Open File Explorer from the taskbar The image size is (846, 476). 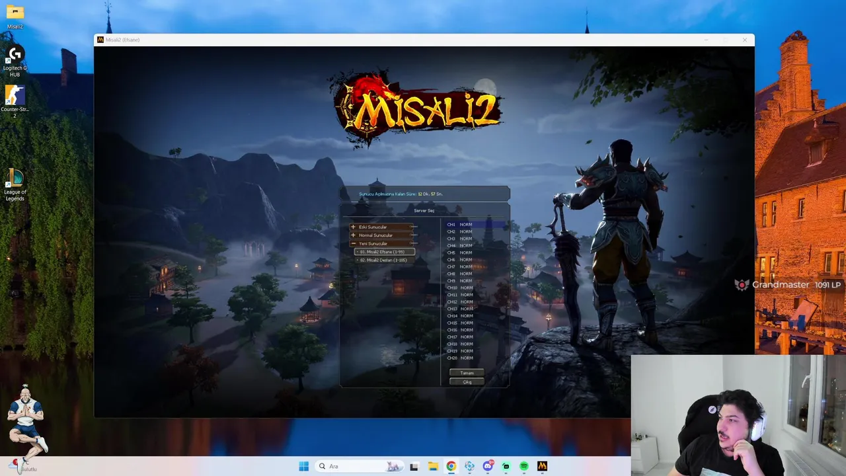432,466
